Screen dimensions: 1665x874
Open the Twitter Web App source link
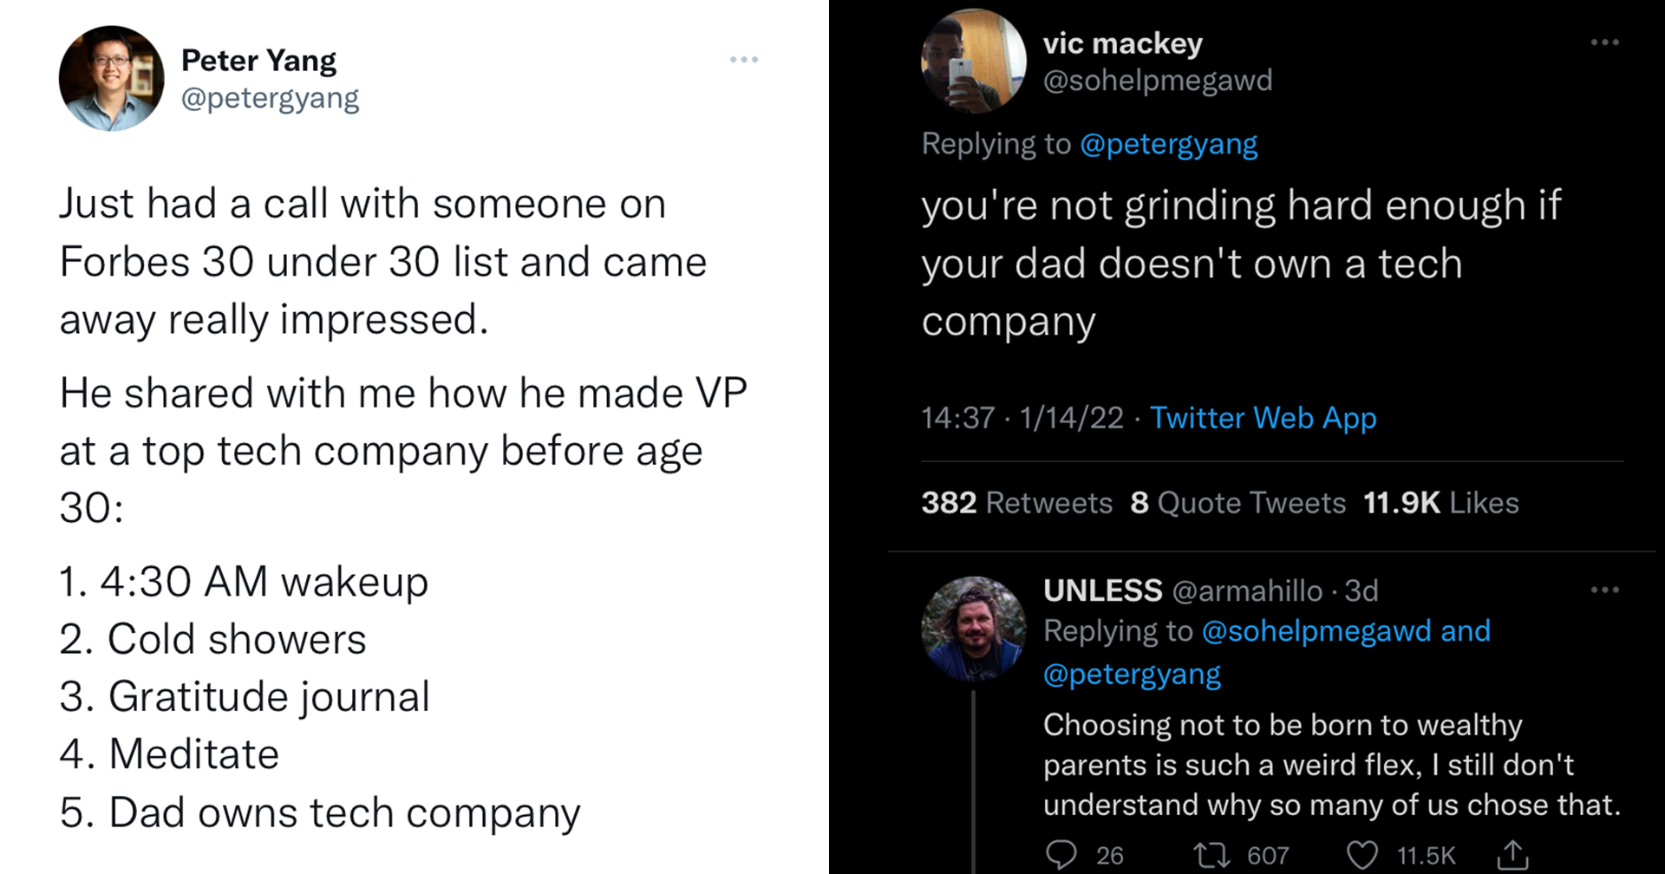pos(1263,418)
